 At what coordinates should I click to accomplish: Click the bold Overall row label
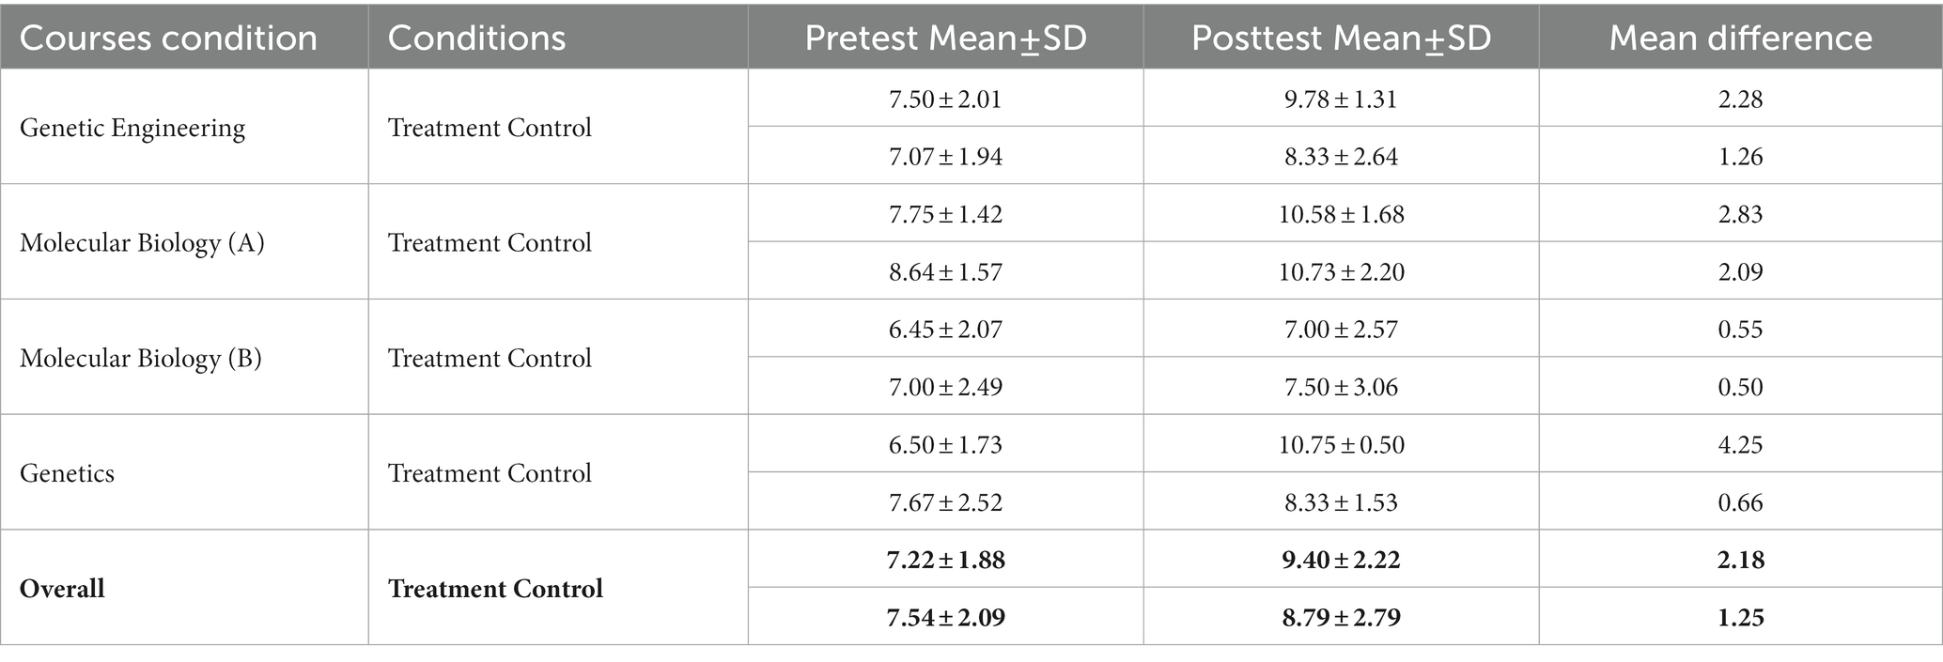click(x=62, y=589)
